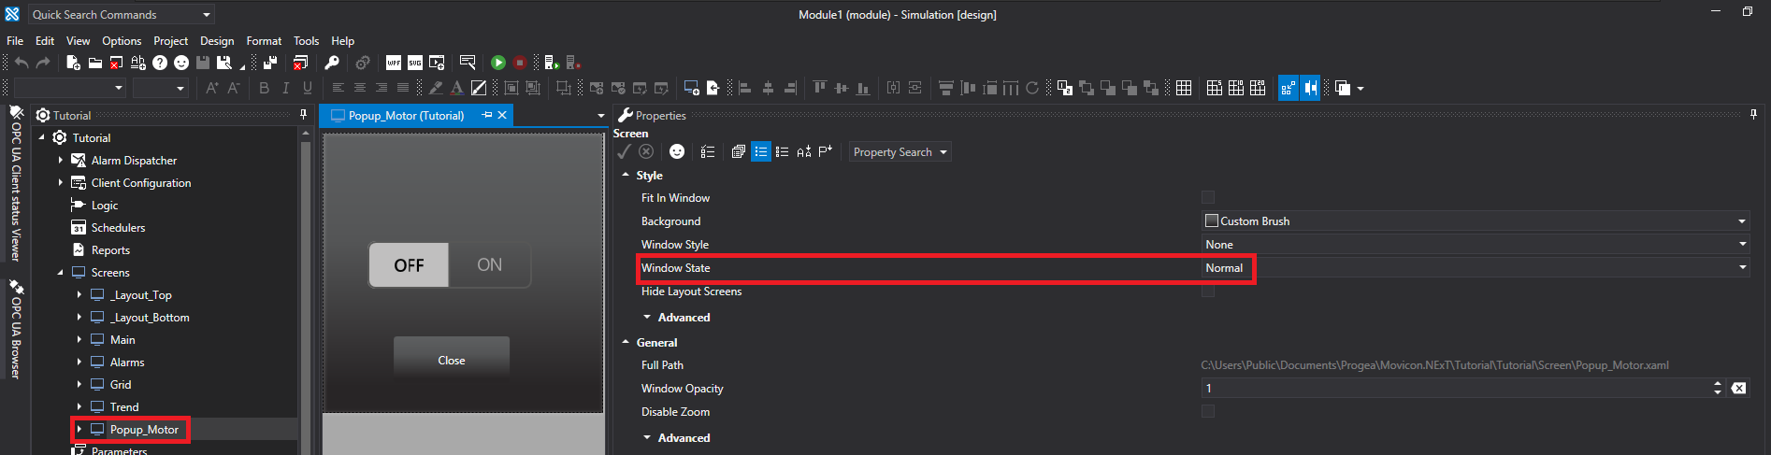This screenshot has height=455, width=1771.
Task: Click the grid size 10 icon
Action: pos(1236,88)
